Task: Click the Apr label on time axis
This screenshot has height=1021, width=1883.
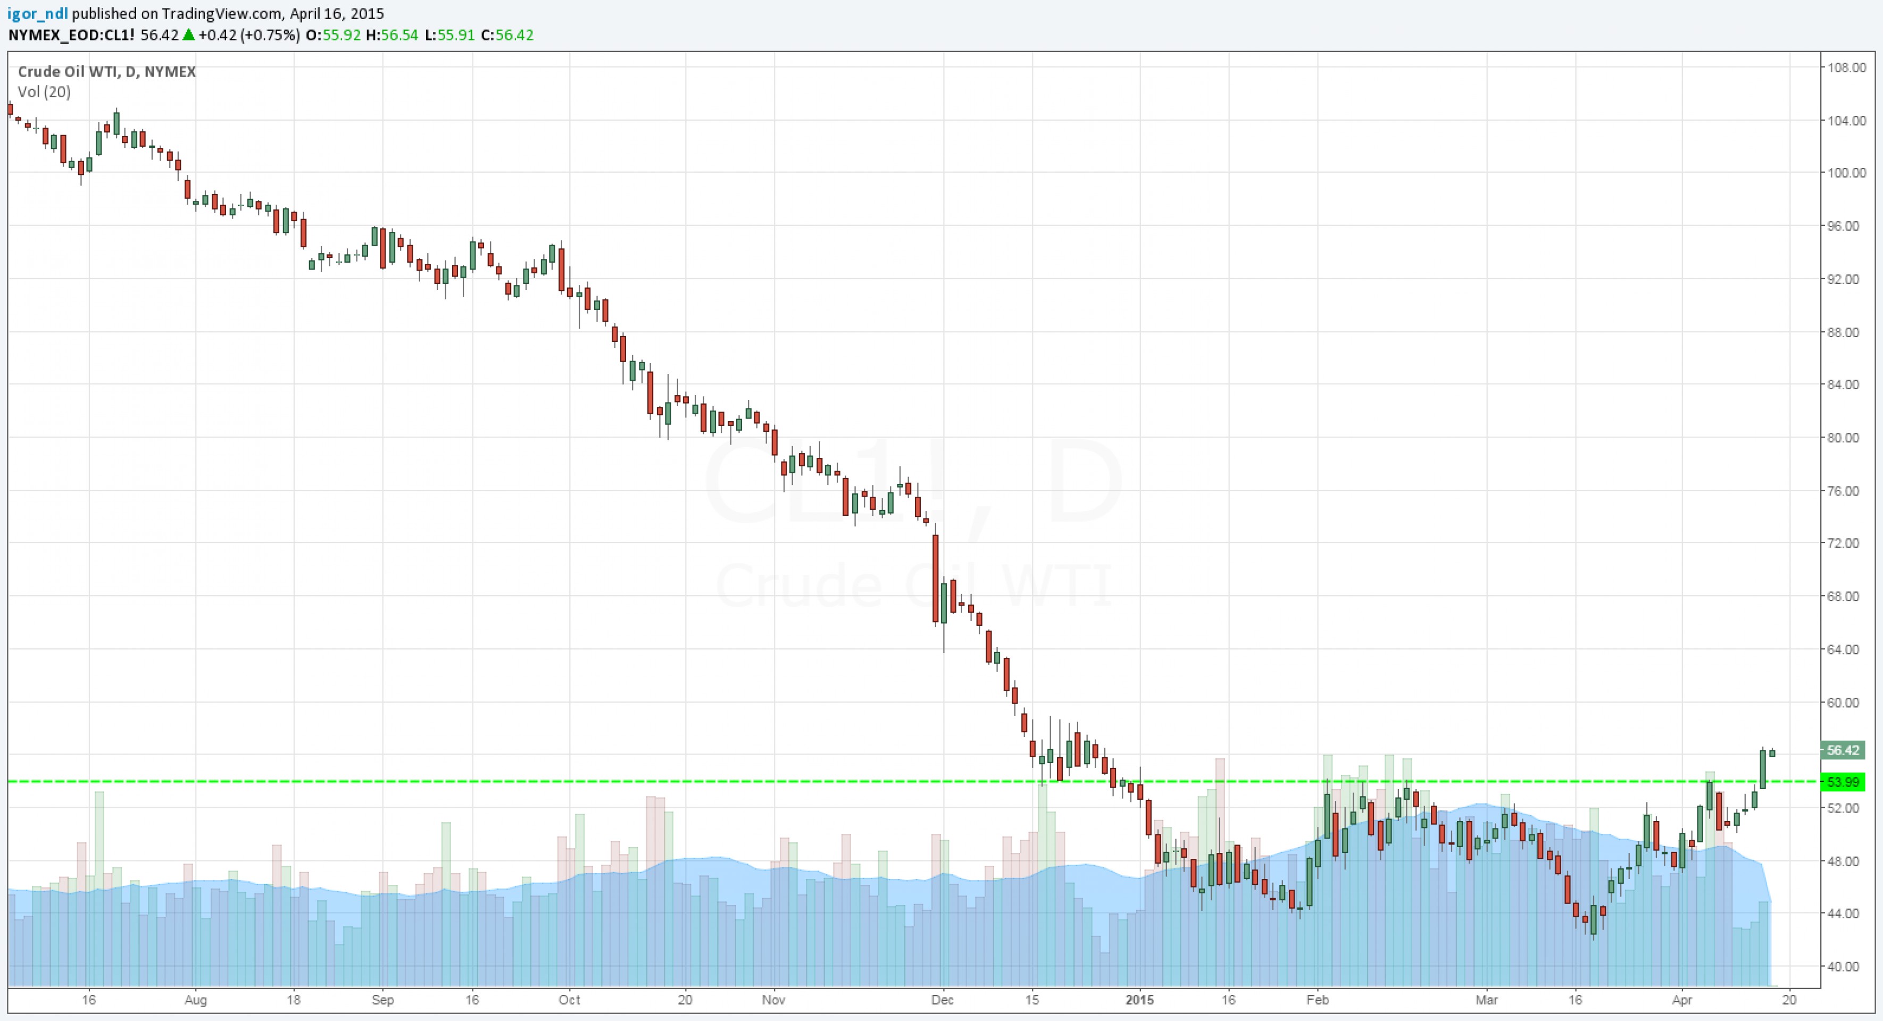Action: tap(1682, 1000)
